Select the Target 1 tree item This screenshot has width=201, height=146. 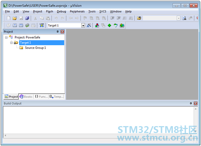42,43
